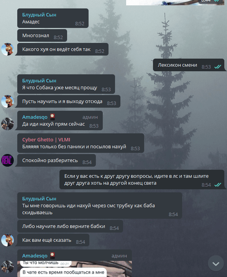Click the scroll-to-bottom chevron button

(215, 264)
